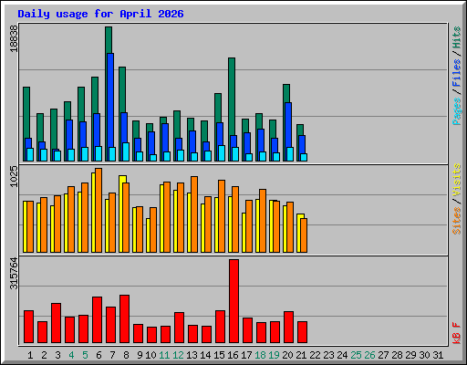The height and width of the screenshot is (365, 467).
Task: Click the blue files bar for day 7
Action: (110, 100)
